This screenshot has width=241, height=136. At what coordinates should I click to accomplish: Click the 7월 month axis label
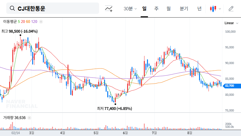(154, 133)
